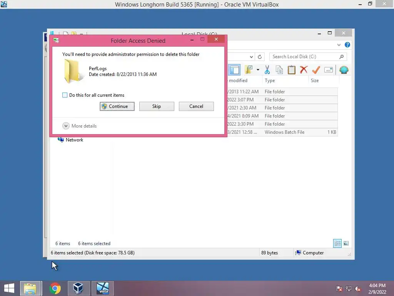Click the folder options toolbar icon

pos(249,70)
